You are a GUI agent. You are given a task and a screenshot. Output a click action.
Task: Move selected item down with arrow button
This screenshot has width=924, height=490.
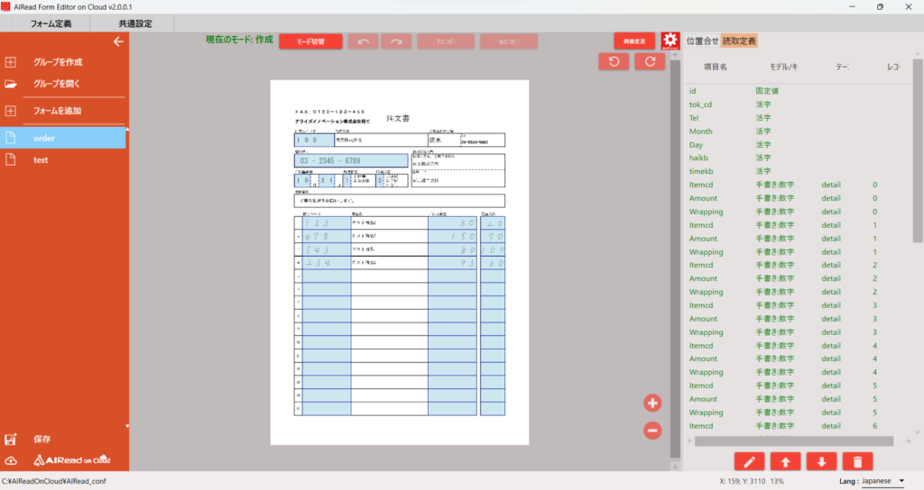coord(821,462)
